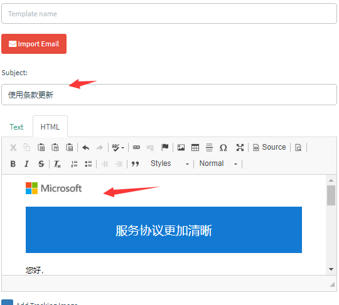Click the editor scrollbar down arrow
The height and width of the screenshot is (305, 339).
click(x=331, y=269)
